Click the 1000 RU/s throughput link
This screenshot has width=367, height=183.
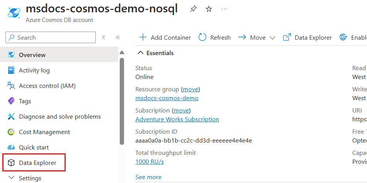click(x=150, y=162)
